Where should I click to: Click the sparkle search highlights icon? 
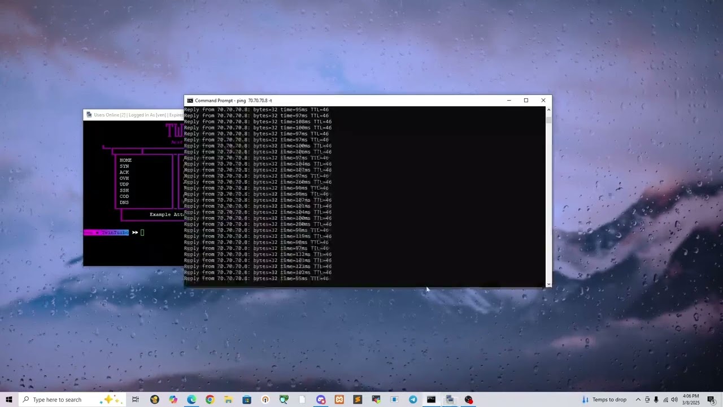(x=110, y=400)
